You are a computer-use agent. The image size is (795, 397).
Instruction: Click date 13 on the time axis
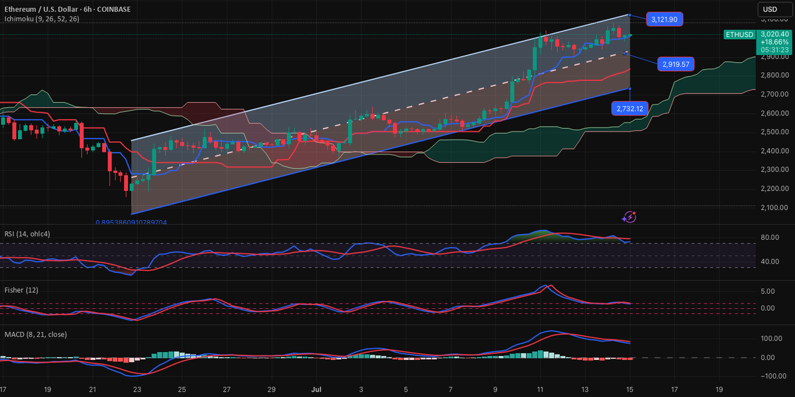(585, 389)
